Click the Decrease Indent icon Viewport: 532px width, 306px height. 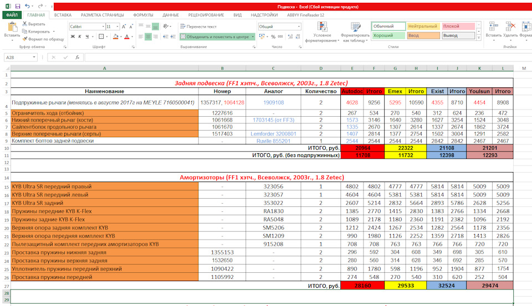[x=166, y=37]
